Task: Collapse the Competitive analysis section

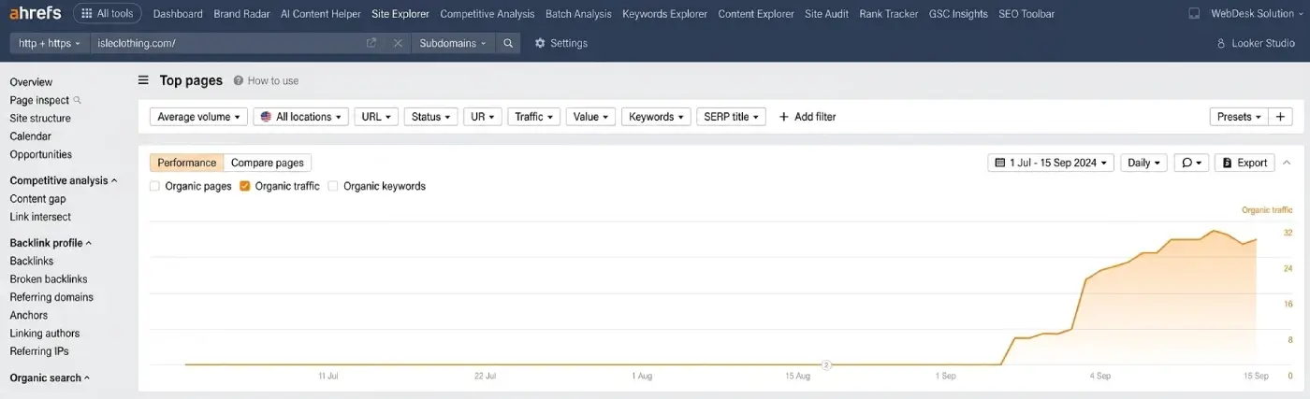Action: point(64,180)
